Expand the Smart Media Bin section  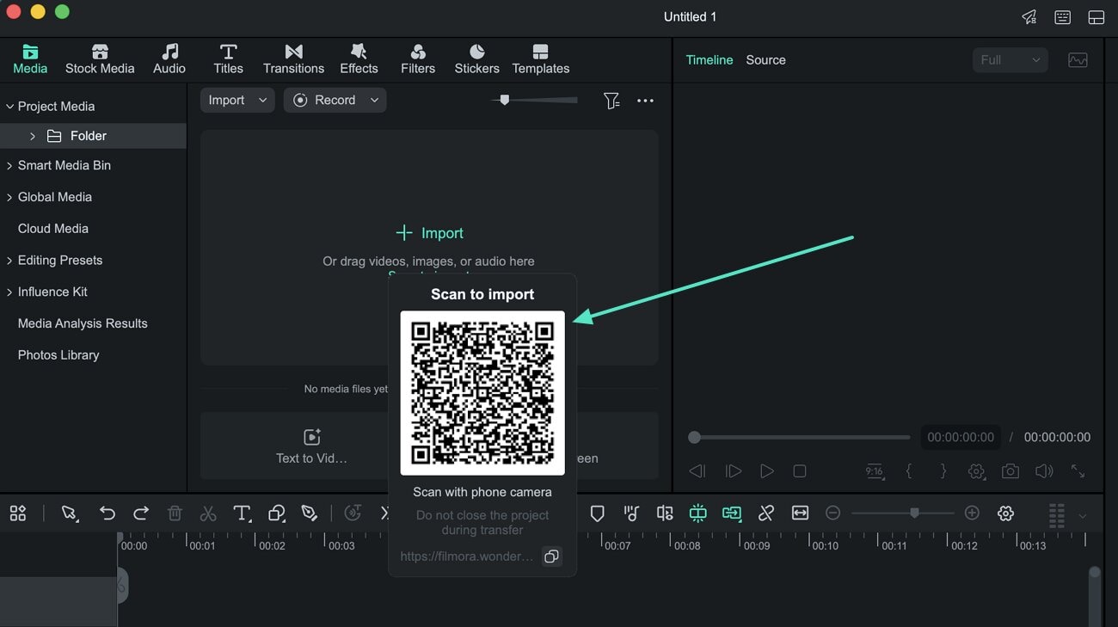10,165
